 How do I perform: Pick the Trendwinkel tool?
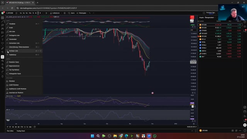pyautogui.click(x=24, y=39)
